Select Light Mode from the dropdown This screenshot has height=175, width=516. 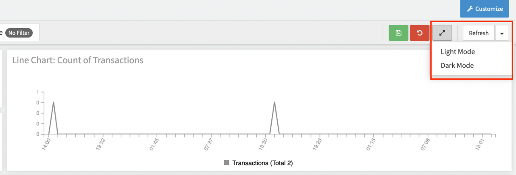point(458,52)
